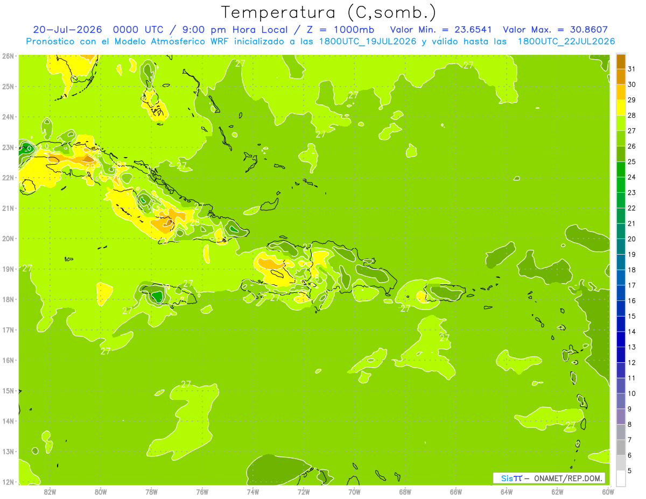Click the title "Temperatura (C,somb.)"
Viewport: 646px width, 499px height.
(x=329, y=12)
